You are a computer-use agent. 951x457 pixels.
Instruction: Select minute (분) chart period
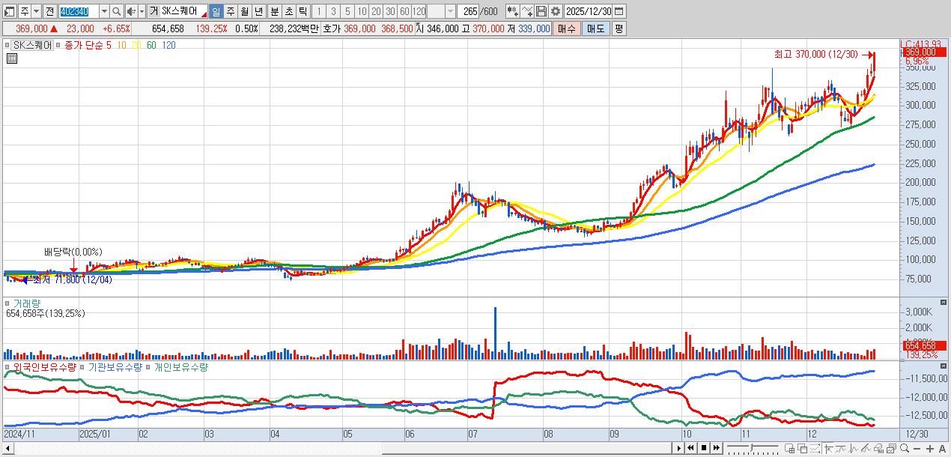tap(273, 11)
